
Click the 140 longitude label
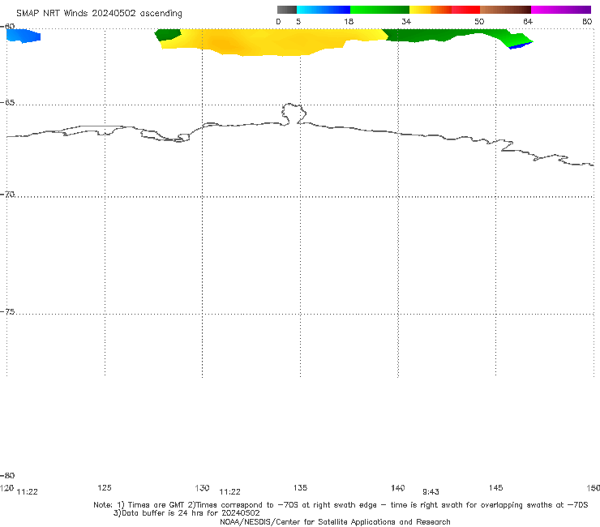(398, 487)
